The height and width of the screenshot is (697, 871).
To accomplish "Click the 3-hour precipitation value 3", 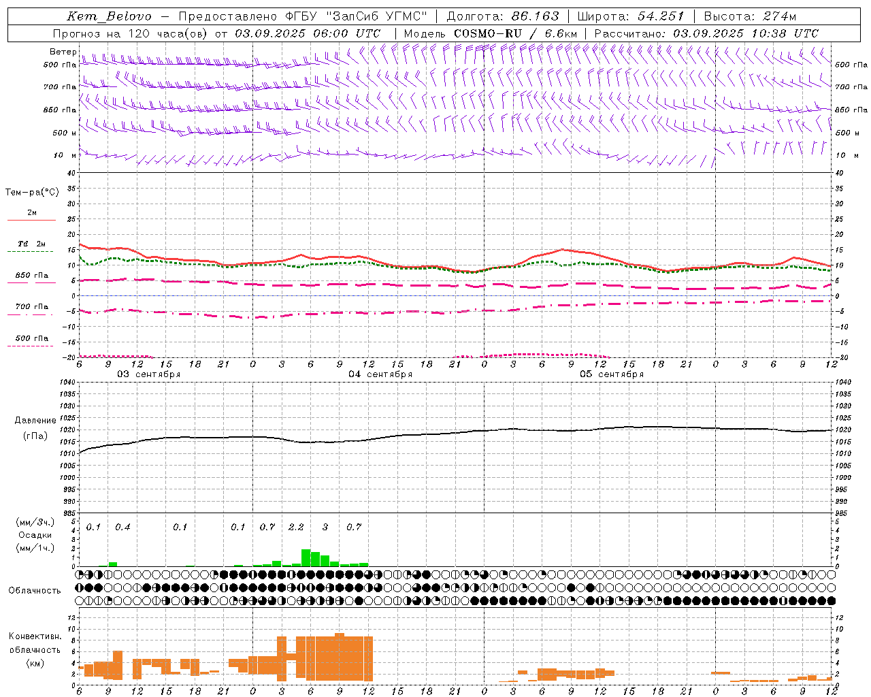I will [325, 528].
